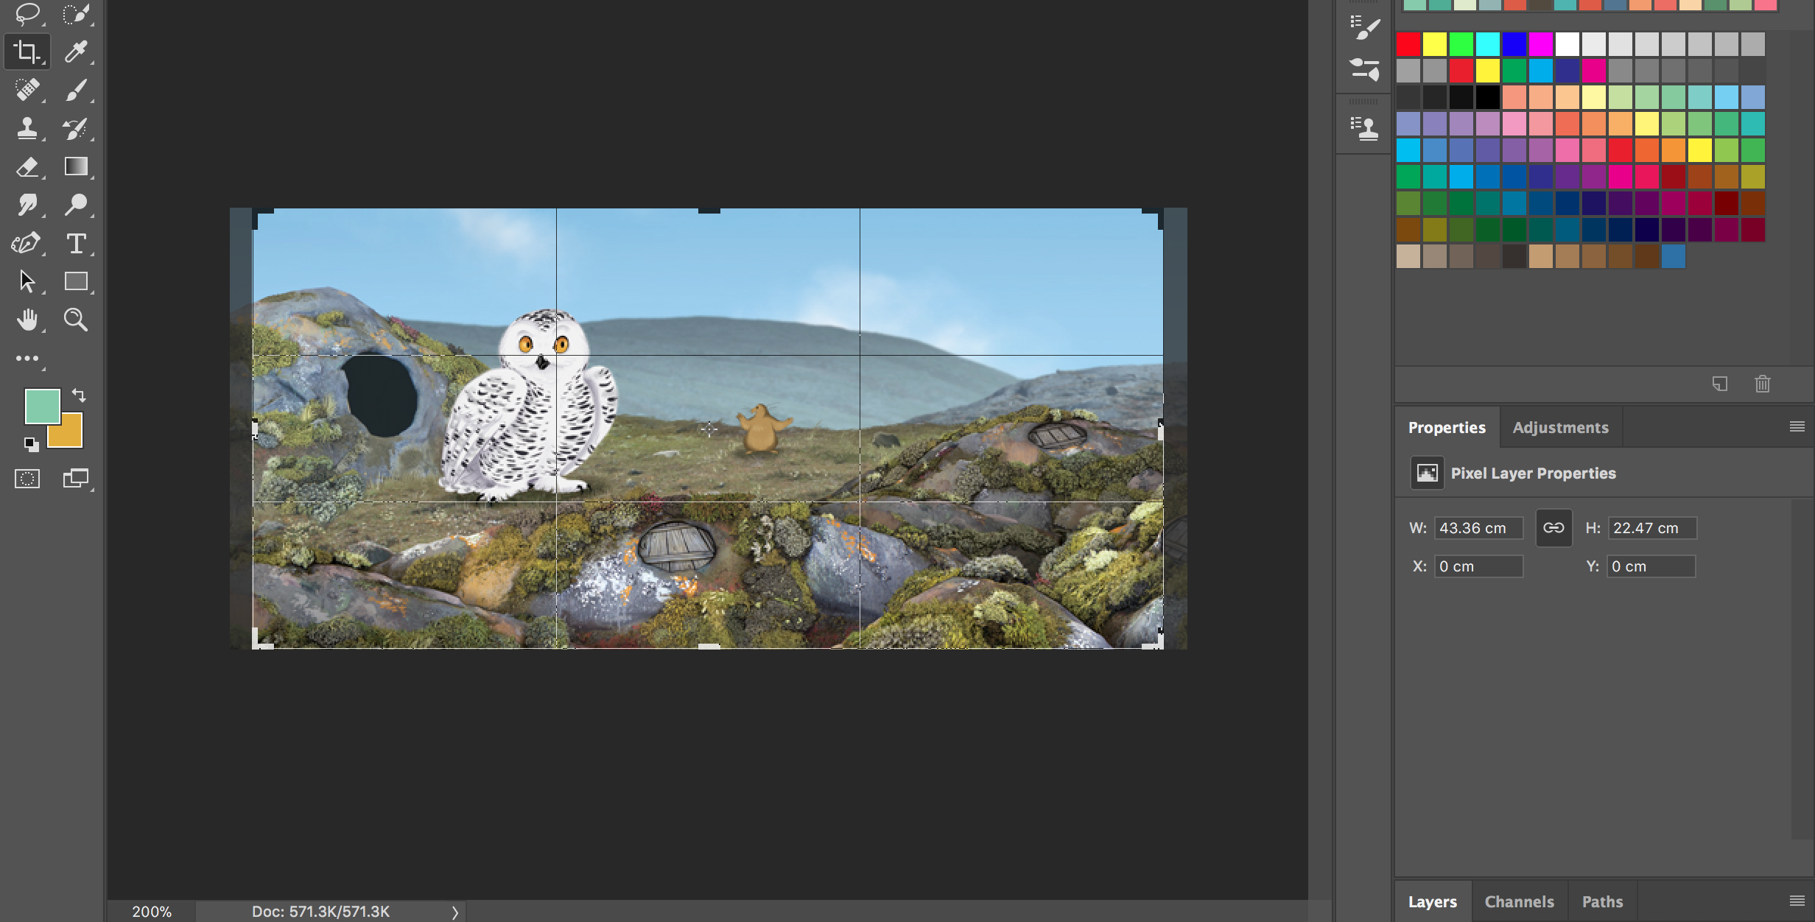The height and width of the screenshot is (922, 1815).
Task: Open the Channels tab
Action: (x=1519, y=902)
